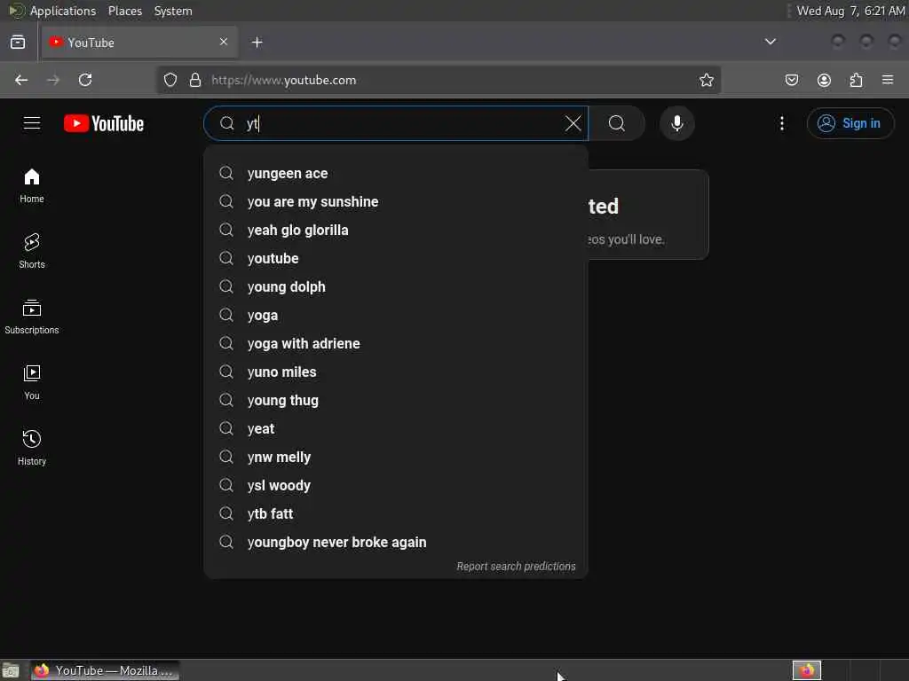Click the site padlock icon
Image resolution: width=909 pixels, height=681 pixels.
[x=195, y=80]
